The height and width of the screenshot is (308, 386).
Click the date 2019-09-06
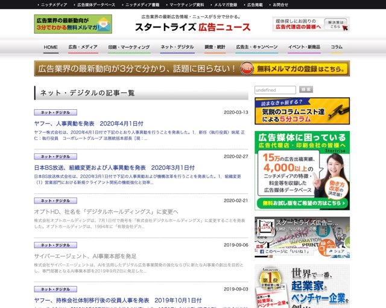236,245
